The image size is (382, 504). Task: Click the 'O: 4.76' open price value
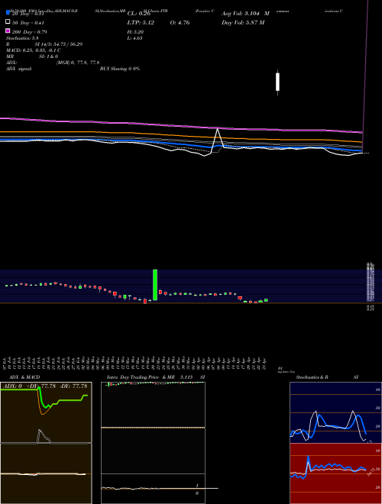pyautogui.click(x=180, y=23)
